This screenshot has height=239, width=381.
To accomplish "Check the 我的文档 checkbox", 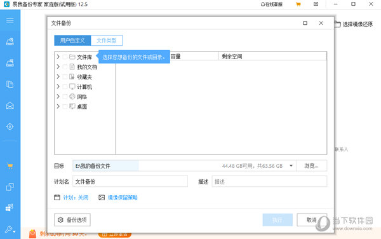I will tap(65, 67).
